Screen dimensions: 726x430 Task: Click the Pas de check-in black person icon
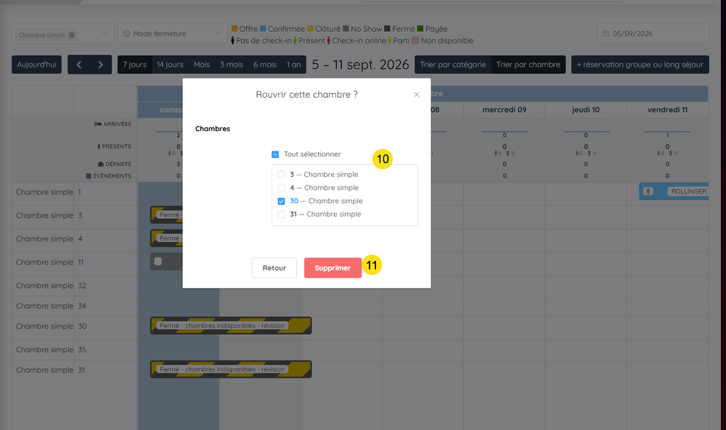233,41
